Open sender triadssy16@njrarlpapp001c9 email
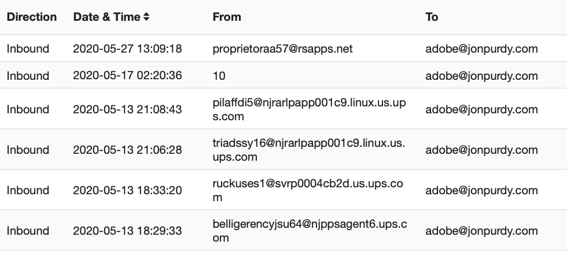The width and height of the screenshot is (567, 259). pyautogui.click(x=308, y=150)
